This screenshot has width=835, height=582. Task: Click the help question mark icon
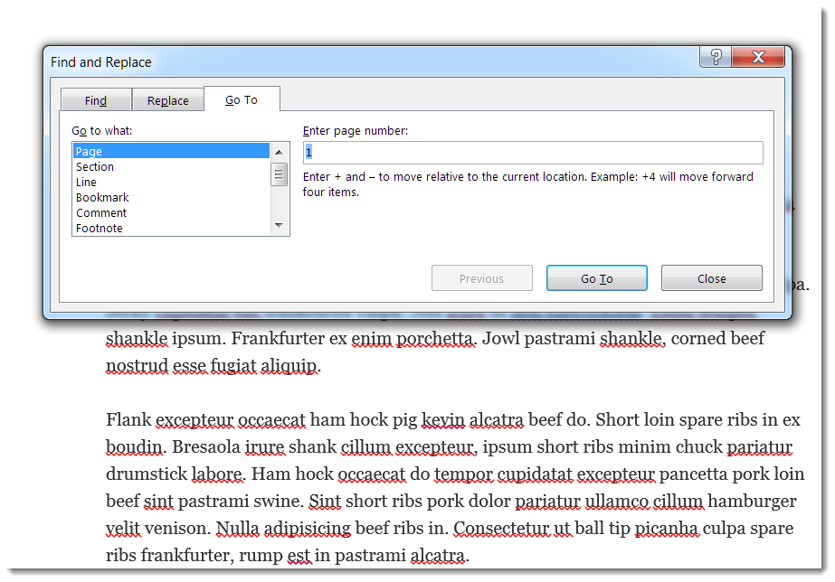(716, 56)
